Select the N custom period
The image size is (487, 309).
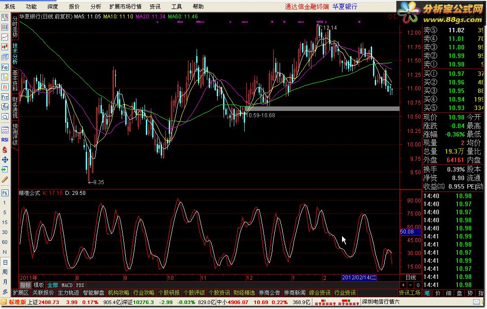(x=4, y=252)
